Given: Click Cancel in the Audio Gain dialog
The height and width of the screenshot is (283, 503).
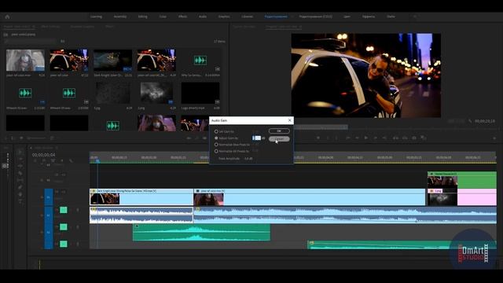Looking at the screenshot, I should [x=279, y=139].
